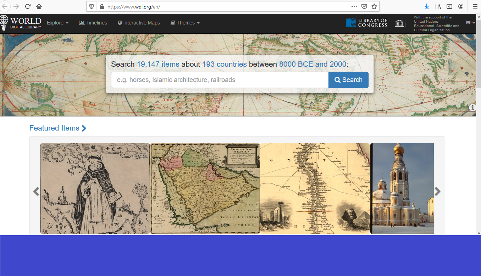The height and width of the screenshot is (276, 481).
Task: Save page to Pocket icon
Action: pos(364,6)
